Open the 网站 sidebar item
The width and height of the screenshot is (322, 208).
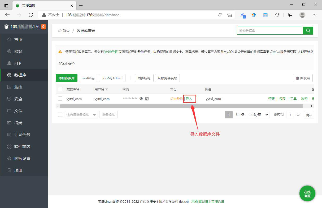coord(24,51)
